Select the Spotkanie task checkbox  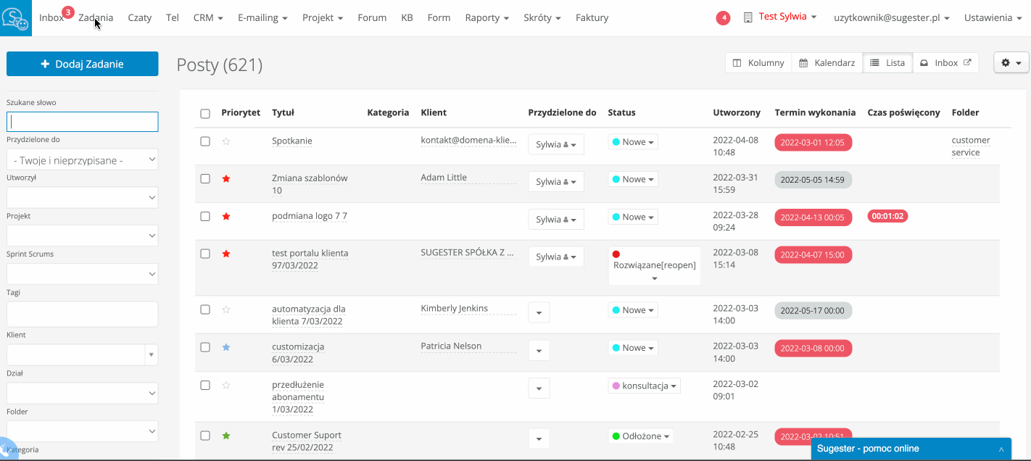tap(205, 141)
